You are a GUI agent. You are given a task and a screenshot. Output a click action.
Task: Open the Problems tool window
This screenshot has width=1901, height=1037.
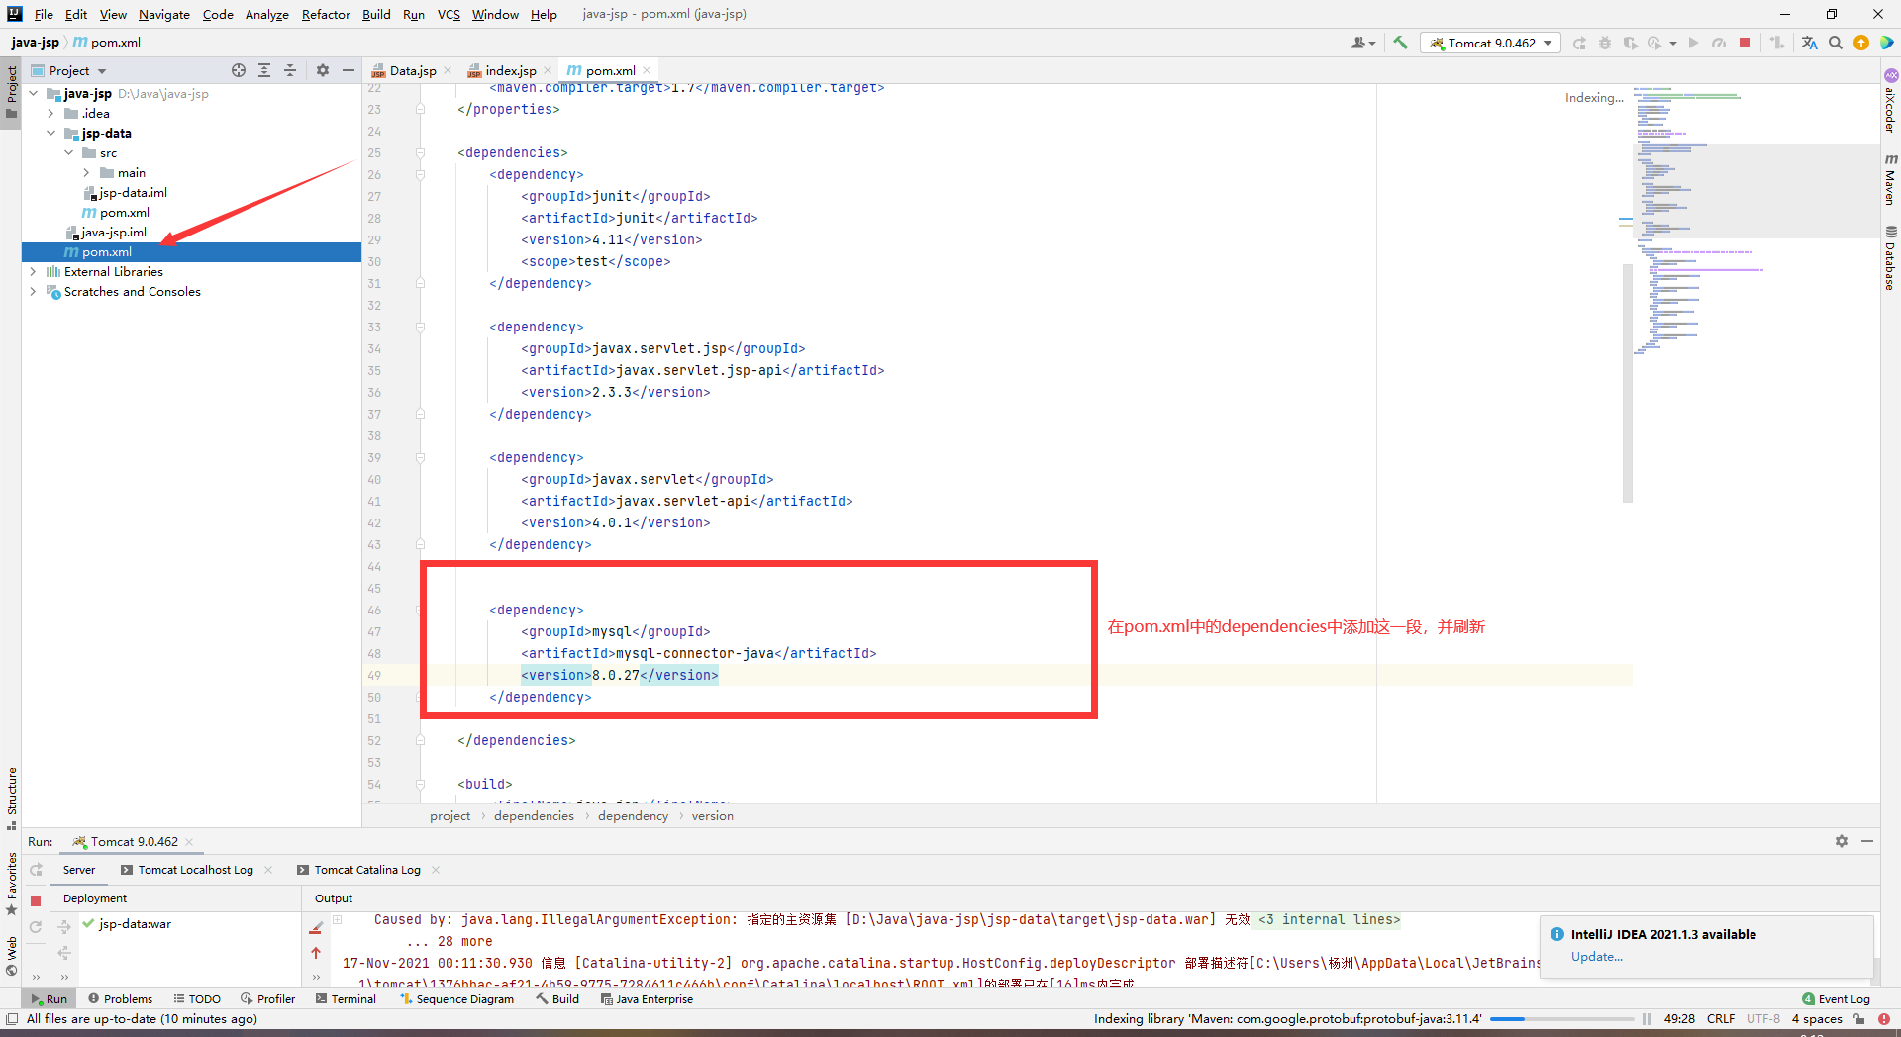tap(120, 999)
